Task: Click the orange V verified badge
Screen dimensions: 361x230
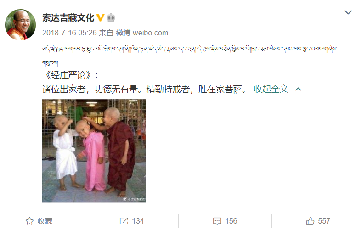Action: [x=100, y=18]
